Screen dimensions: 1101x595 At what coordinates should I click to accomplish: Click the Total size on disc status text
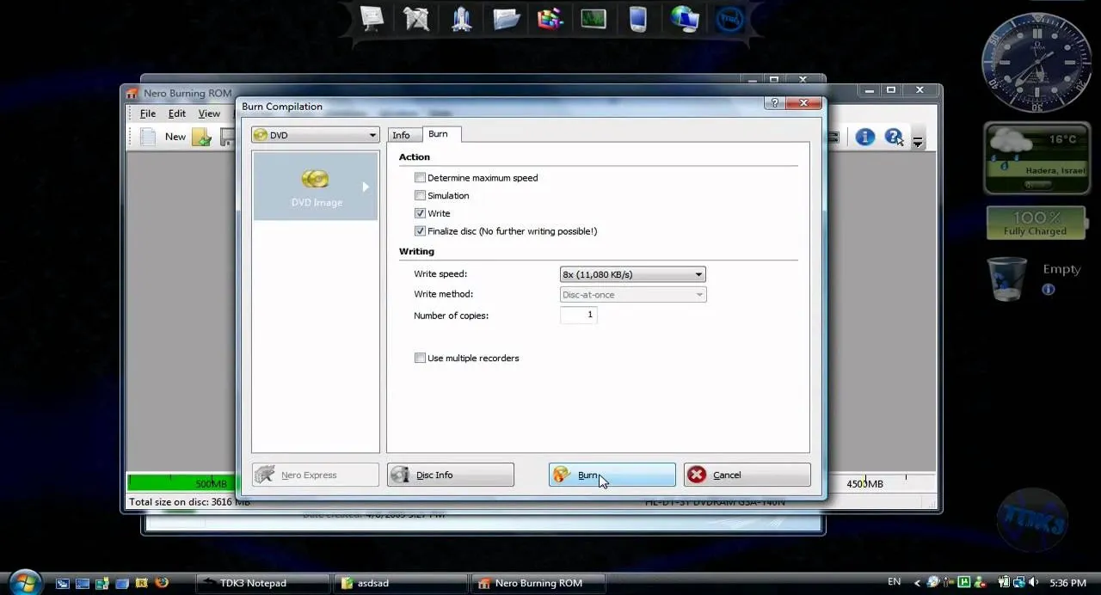[189, 502]
